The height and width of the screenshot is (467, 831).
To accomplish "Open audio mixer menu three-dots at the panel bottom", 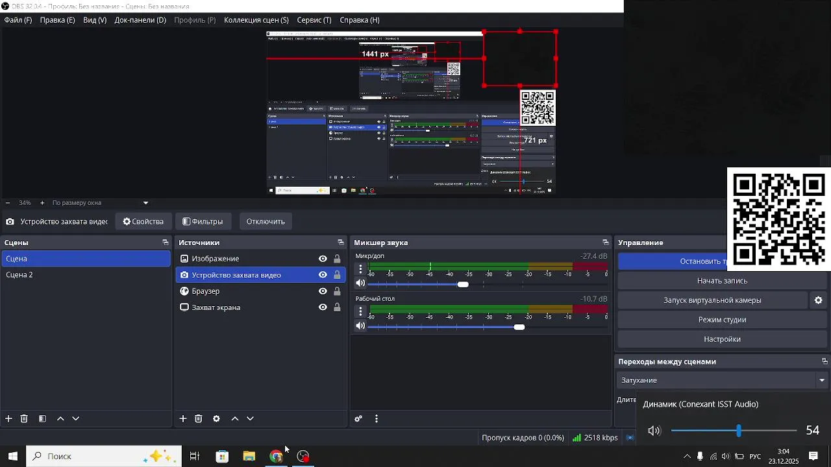I will (377, 419).
